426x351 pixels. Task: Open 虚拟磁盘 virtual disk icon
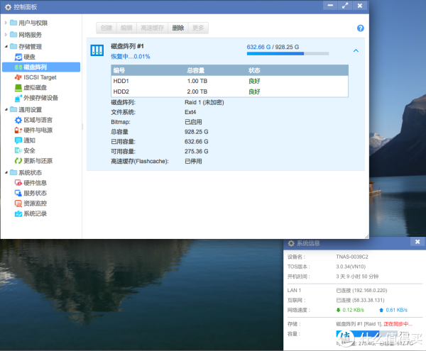pos(18,87)
